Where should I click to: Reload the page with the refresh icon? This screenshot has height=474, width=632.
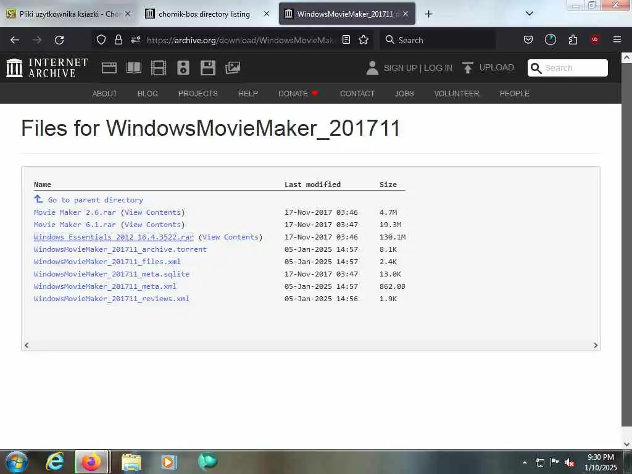(59, 40)
